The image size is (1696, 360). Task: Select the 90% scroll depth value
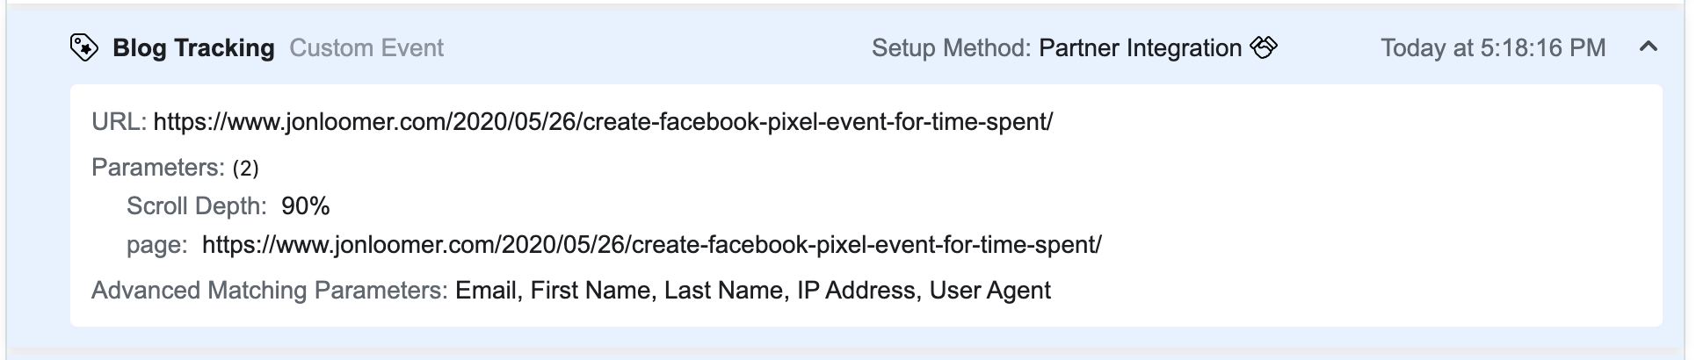coord(306,205)
